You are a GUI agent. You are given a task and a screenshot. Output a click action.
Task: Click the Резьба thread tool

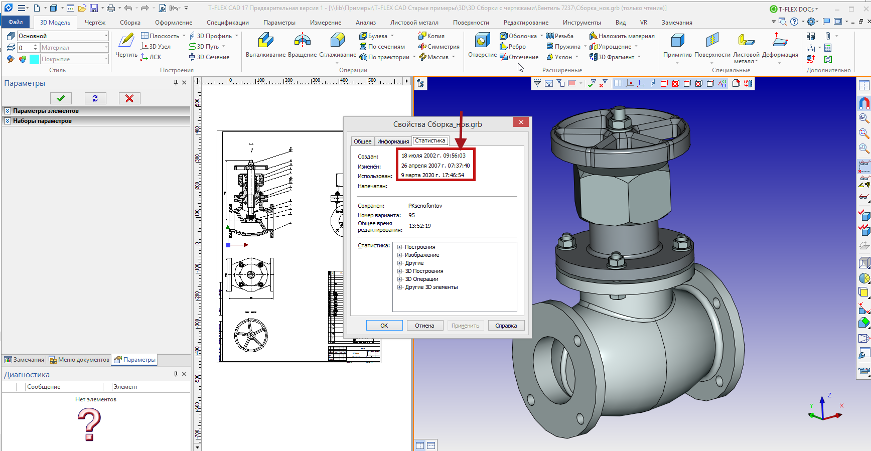(560, 36)
